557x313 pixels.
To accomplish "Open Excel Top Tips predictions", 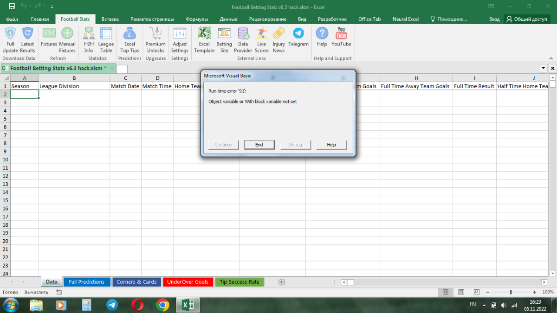I will click(x=130, y=40).
